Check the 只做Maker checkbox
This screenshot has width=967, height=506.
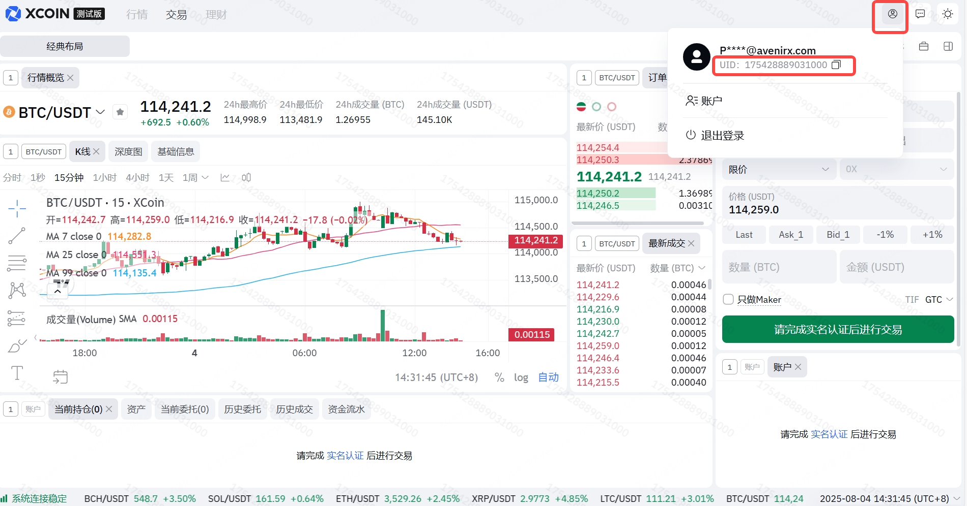[x=728, y=299]
